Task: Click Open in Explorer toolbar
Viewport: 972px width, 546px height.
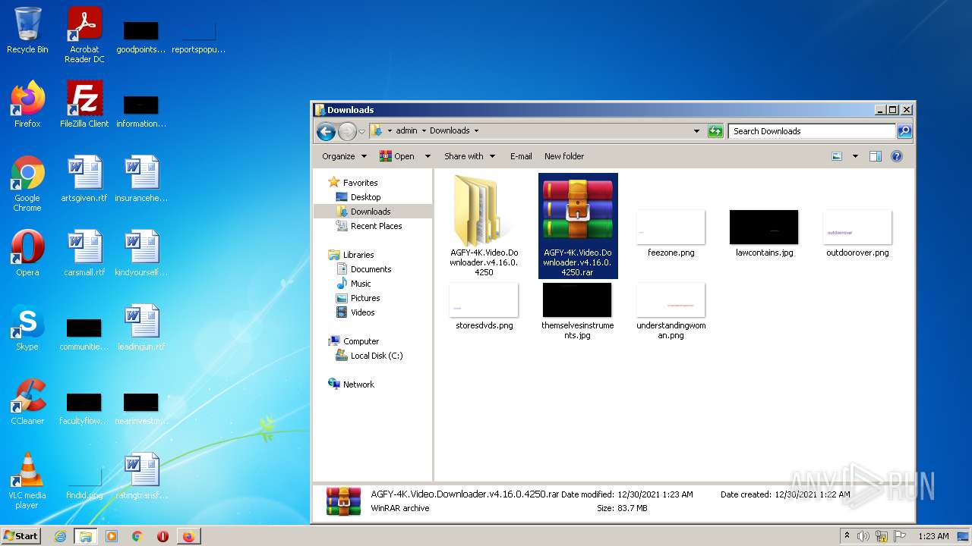Action: [x=397, y=156]
